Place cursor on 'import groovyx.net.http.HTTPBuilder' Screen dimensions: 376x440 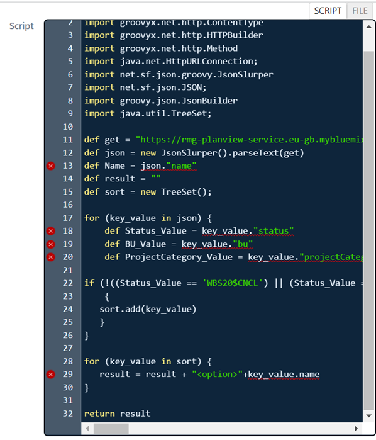pos(174,35)
